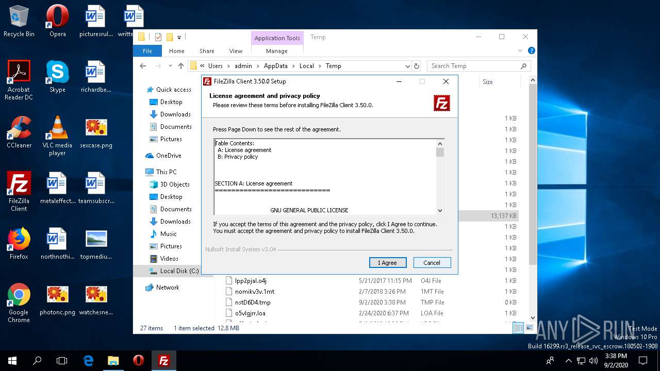Show hidden system tray icons
The height and width of the screenshot is (371, 660).
click(x=568, y=361)
